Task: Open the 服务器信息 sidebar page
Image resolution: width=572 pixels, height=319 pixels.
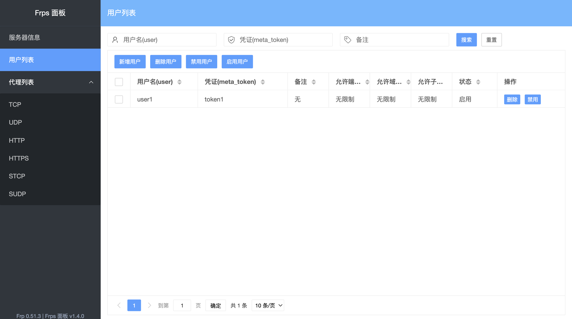Action: (x=24, y=37)
